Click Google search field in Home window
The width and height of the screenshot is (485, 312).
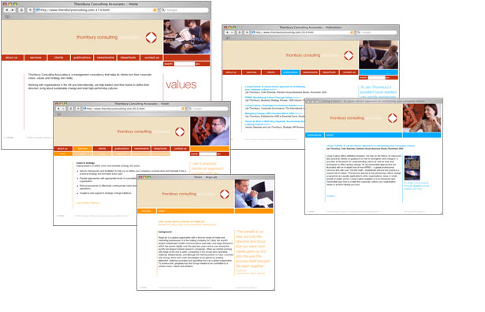coord(185,10)
